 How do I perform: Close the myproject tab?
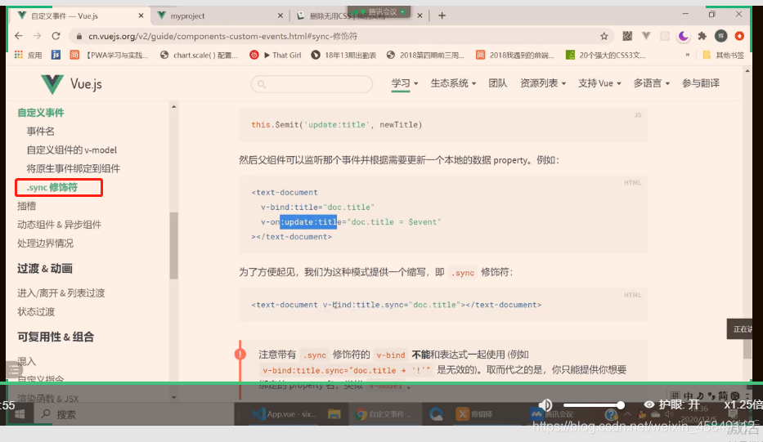pos(281,16)
